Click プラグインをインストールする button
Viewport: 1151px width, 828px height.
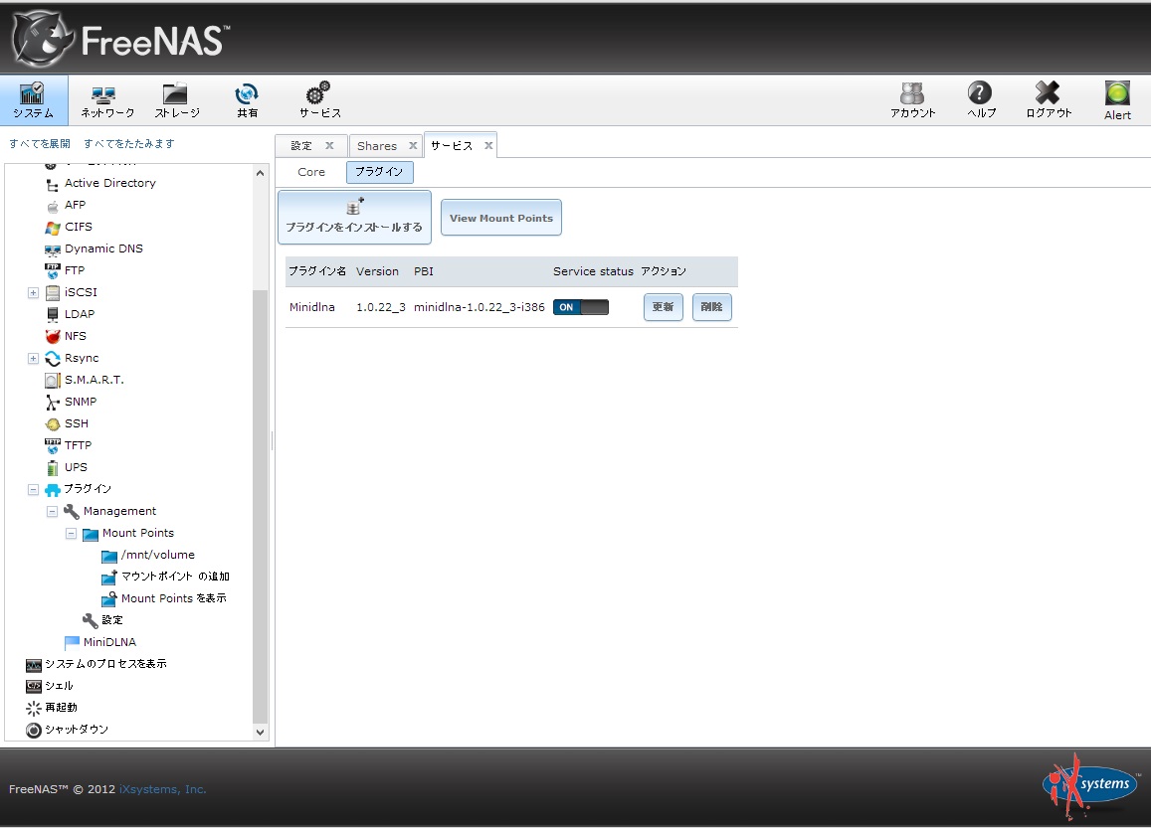click(x=354, y=217)
